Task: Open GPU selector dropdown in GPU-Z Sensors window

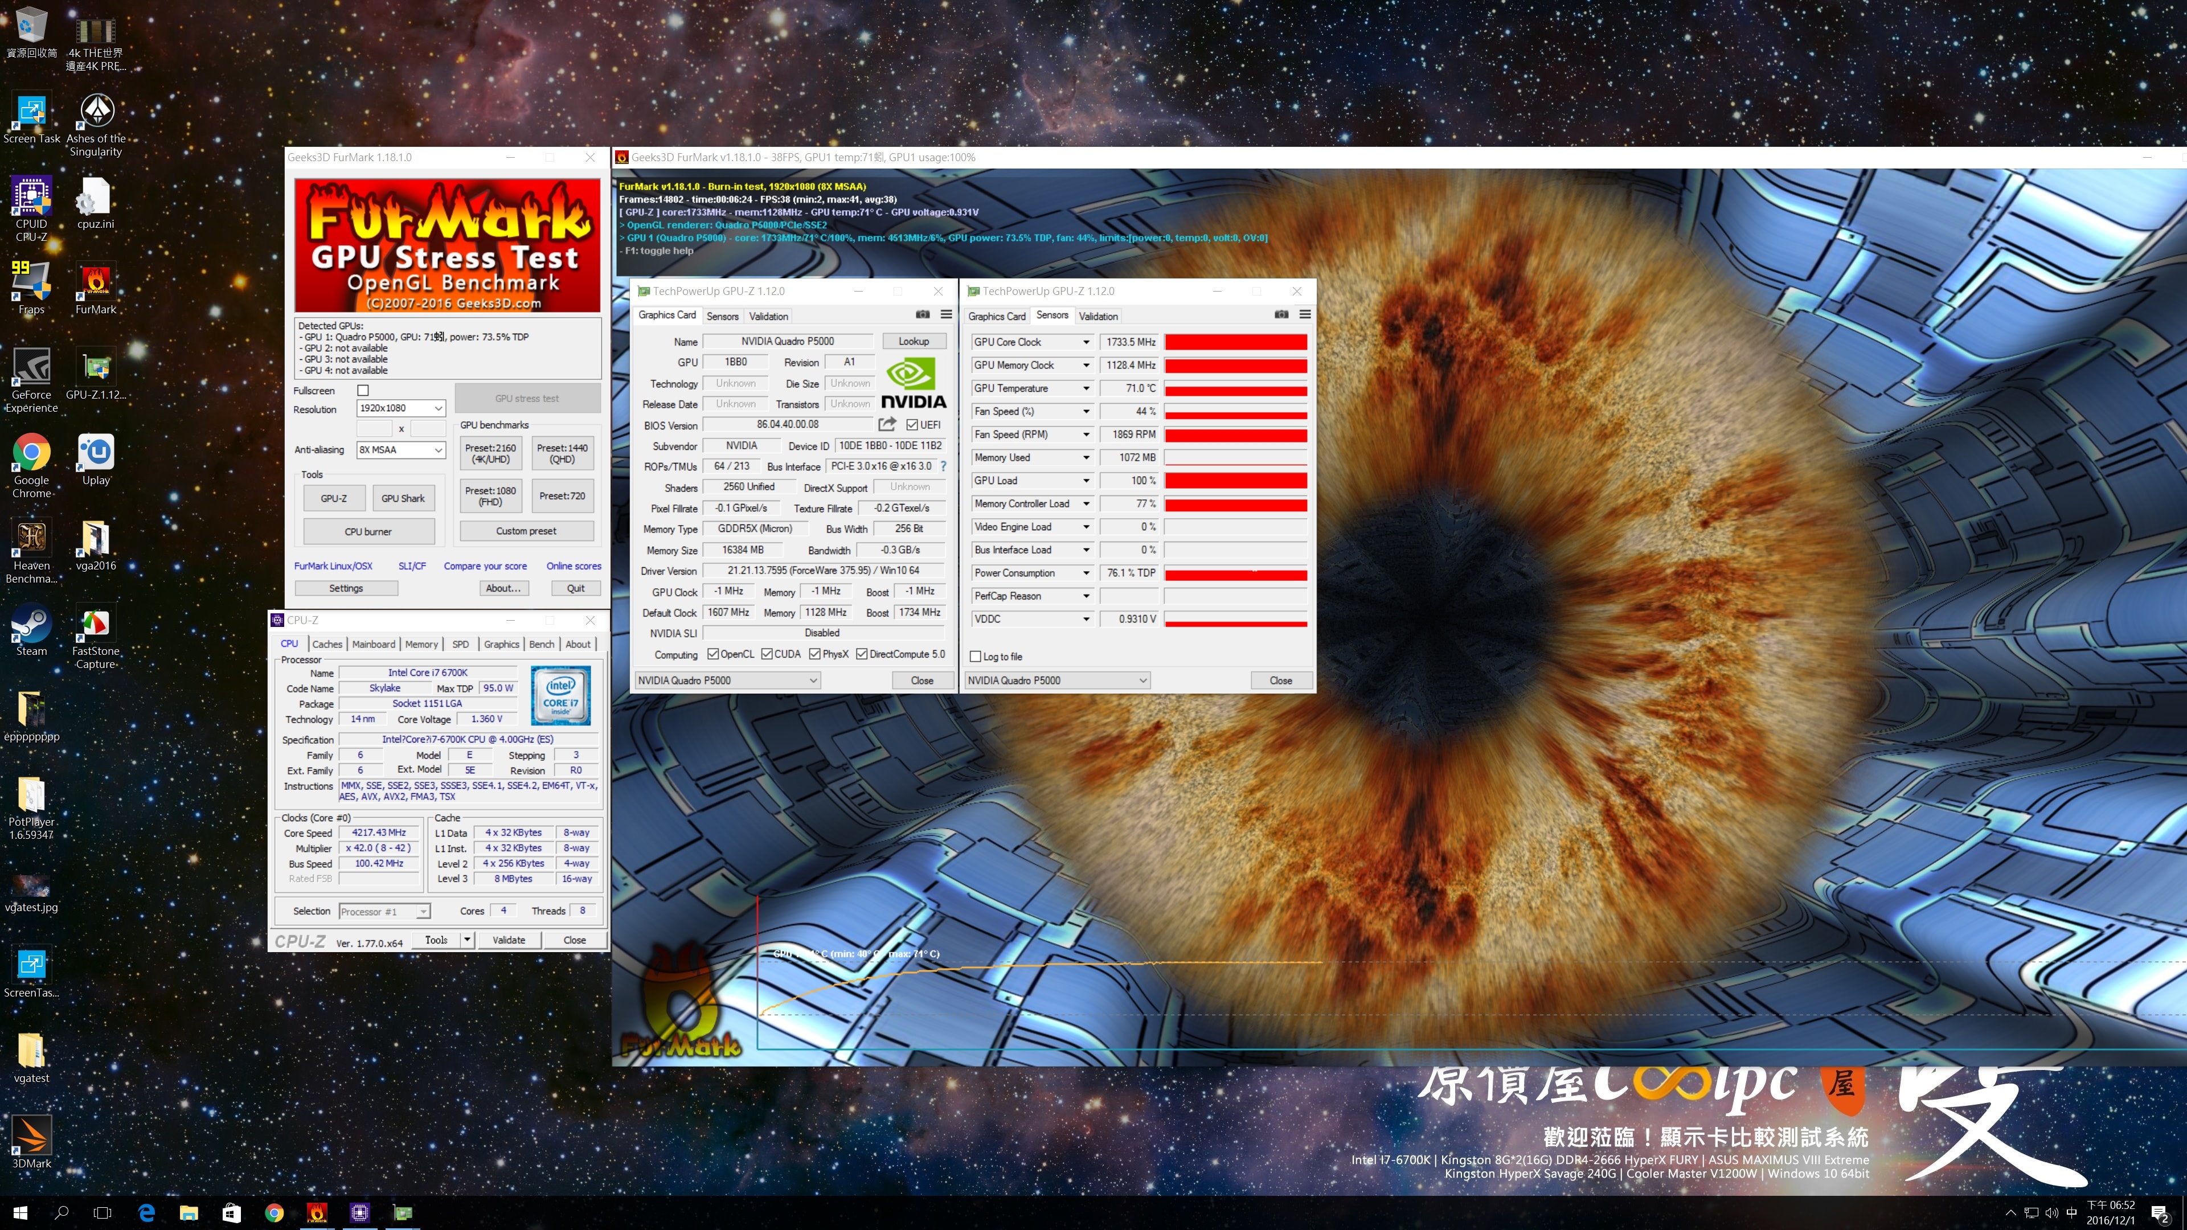Action: [1058, 681]
